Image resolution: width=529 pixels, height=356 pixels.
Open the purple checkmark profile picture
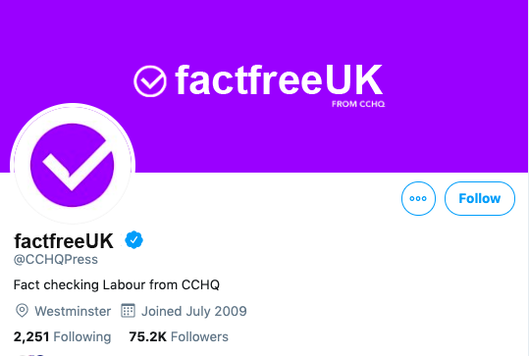[x=73, y=165]
